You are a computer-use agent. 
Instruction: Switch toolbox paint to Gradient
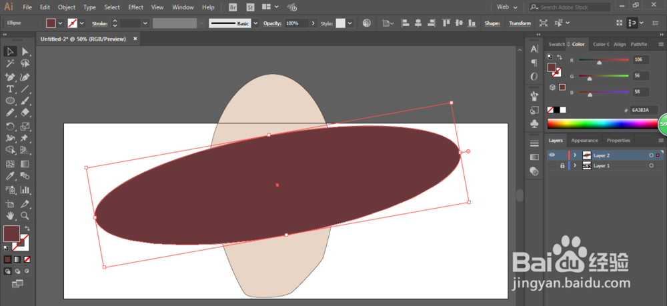tap(17, 259)
